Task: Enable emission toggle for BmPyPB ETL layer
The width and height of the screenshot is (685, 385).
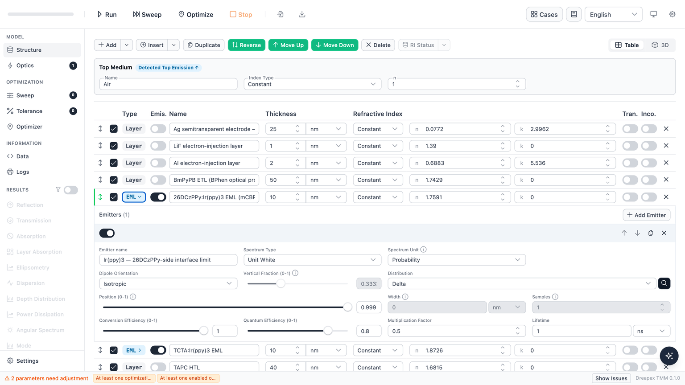Action: (158, 180)
